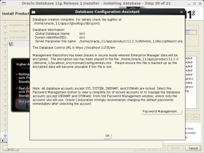The width and height of the screenshot is (204, 153).
Task: Click the current step marker in installer sidebar
Action: (5, 135)
